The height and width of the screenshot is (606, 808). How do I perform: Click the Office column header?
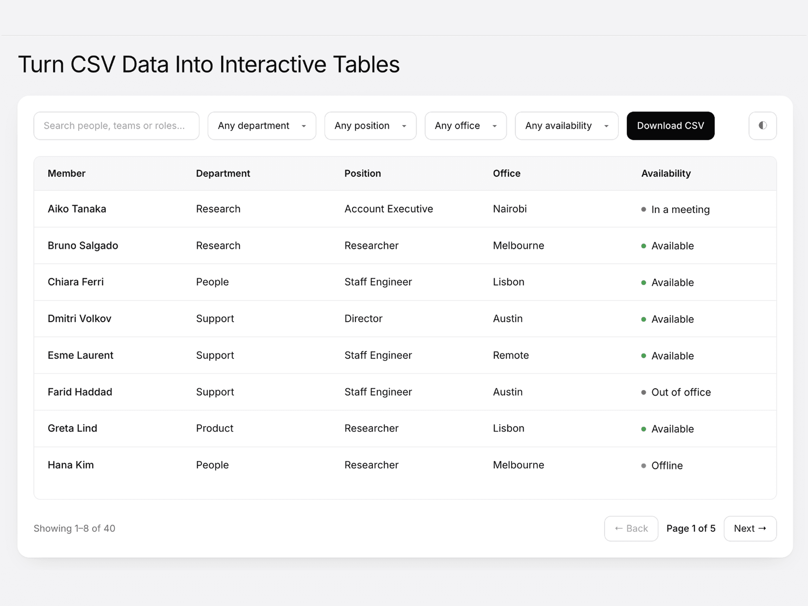[507, 173]
